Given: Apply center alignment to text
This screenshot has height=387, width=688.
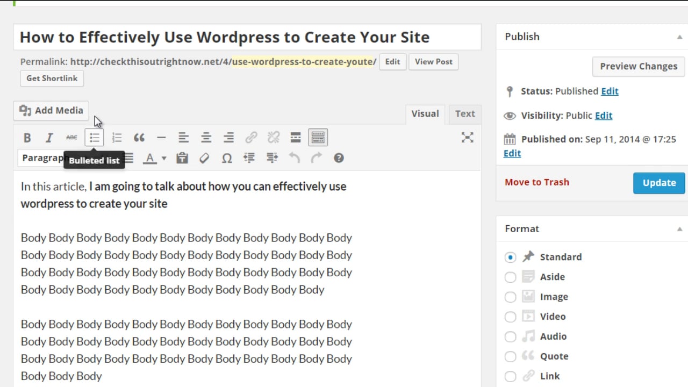Looking at the screenshot, I should (x=206, y=137).
